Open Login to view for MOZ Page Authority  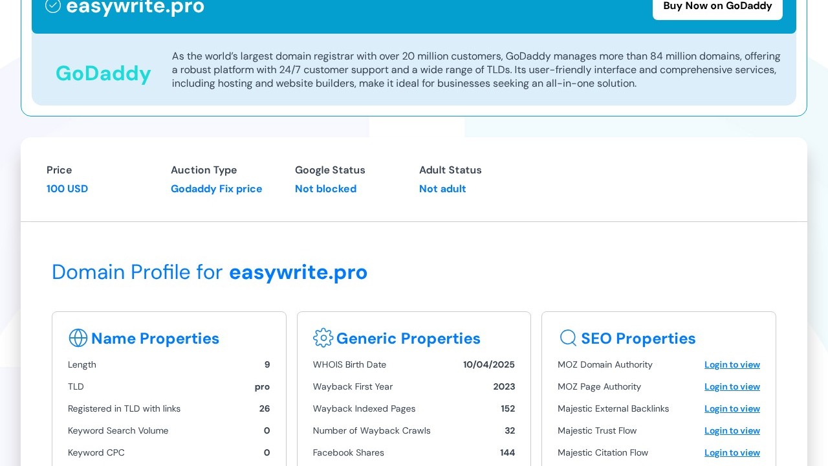[x=732, y=386]
